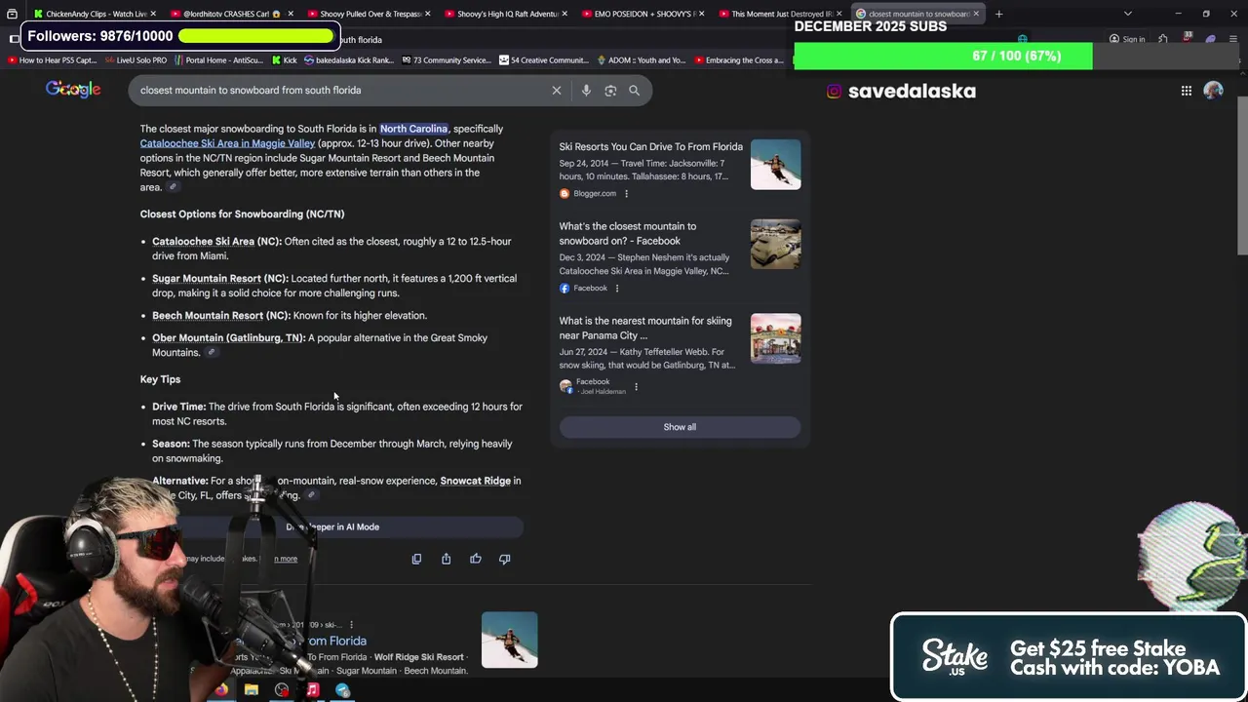
Task: Open the LiveU Solo PRO bookmark
Action: (x=136, y=60)
